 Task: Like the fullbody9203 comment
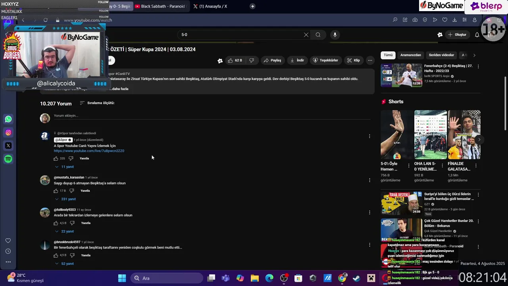point(56,223)
